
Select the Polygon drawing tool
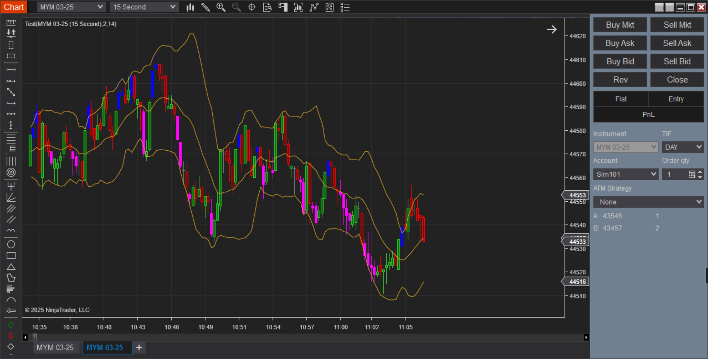[x=11, y=278]
